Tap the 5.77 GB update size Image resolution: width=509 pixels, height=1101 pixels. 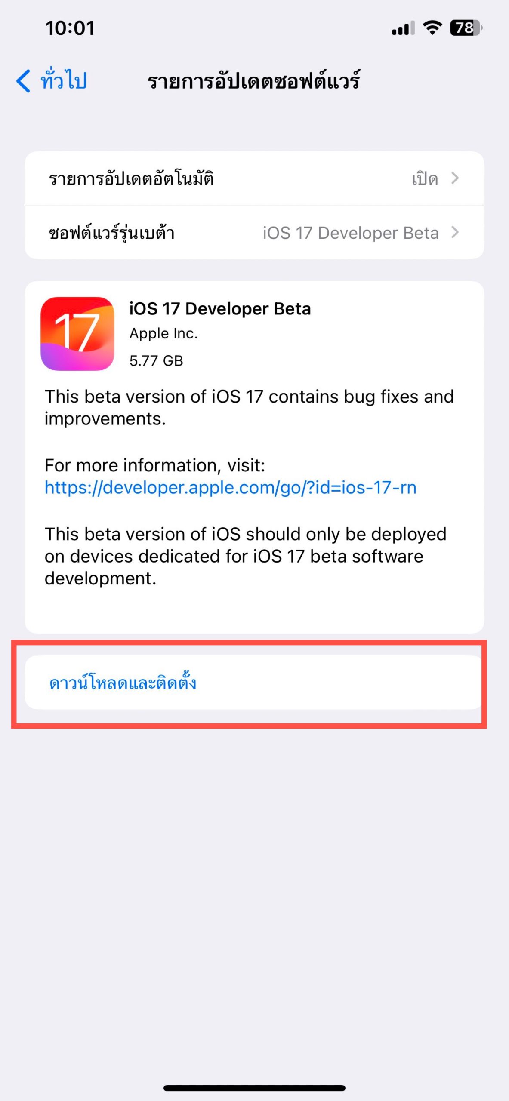point(156,360)
